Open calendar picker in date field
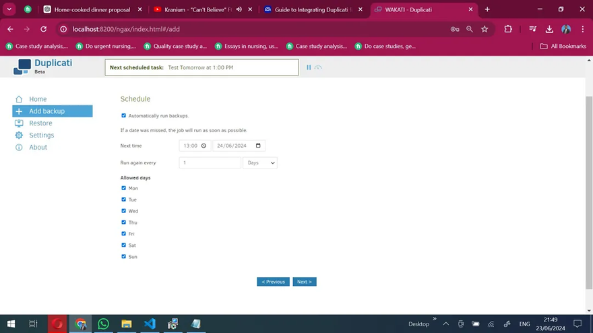 pyautogui.click(x=258, y=146)
